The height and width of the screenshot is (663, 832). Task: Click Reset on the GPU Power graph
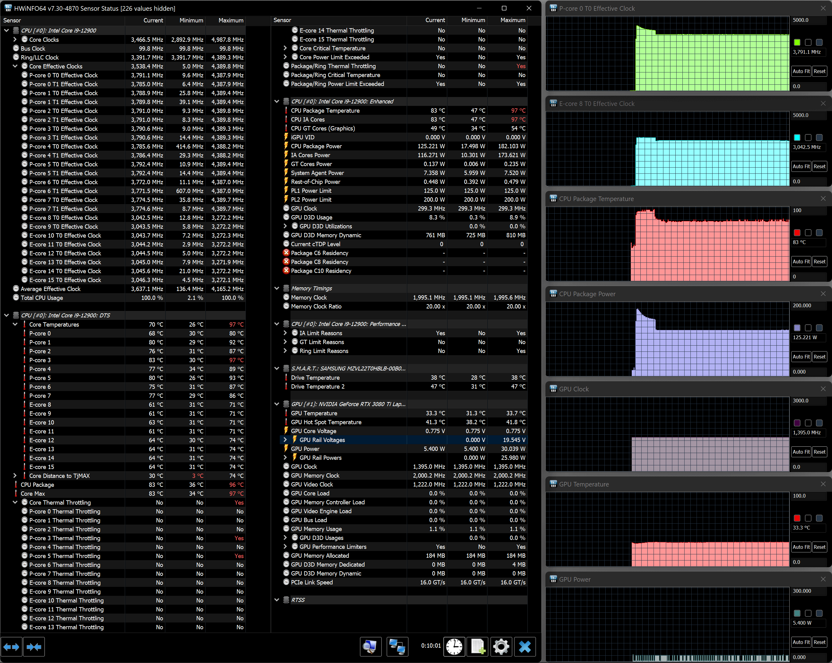point(819,642)
